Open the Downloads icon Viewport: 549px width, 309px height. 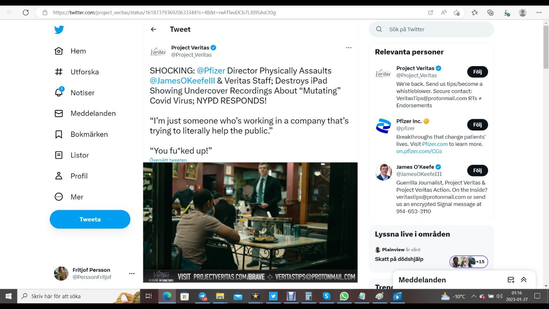tap(507, 12)
